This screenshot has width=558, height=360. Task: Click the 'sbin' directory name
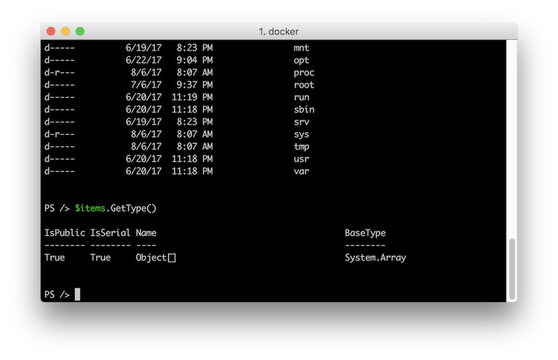(x=304, y=110)
